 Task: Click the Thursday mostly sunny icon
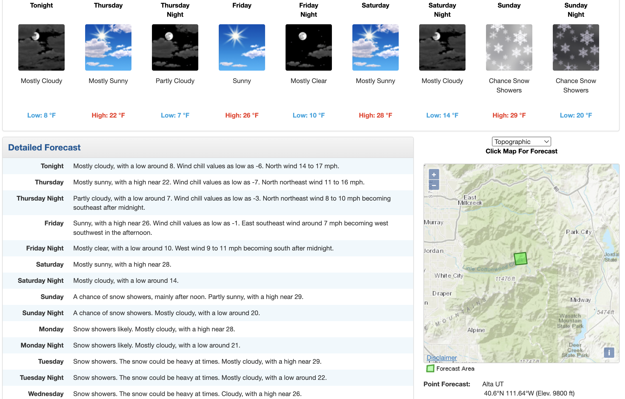(x=108, y=47)
